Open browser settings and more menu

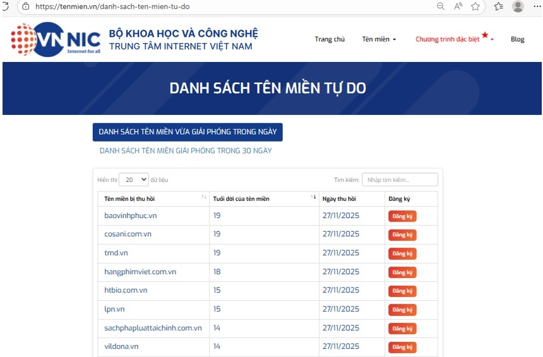(537, 6)
